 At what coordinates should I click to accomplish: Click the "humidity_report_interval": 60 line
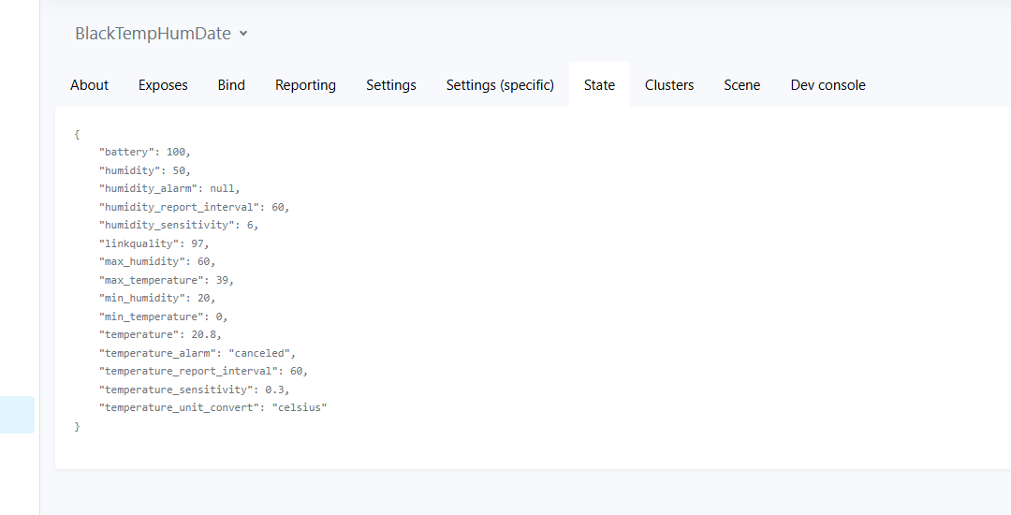[194, 207]
